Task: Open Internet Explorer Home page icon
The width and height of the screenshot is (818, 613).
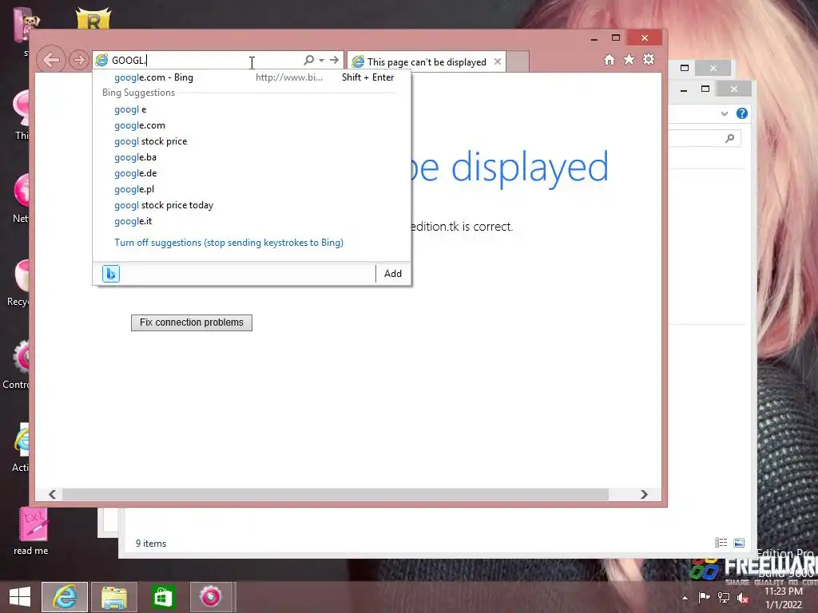Action: coord(609,60)
